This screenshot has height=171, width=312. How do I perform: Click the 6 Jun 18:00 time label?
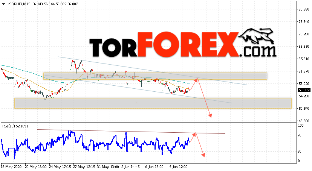click(154, 167)
